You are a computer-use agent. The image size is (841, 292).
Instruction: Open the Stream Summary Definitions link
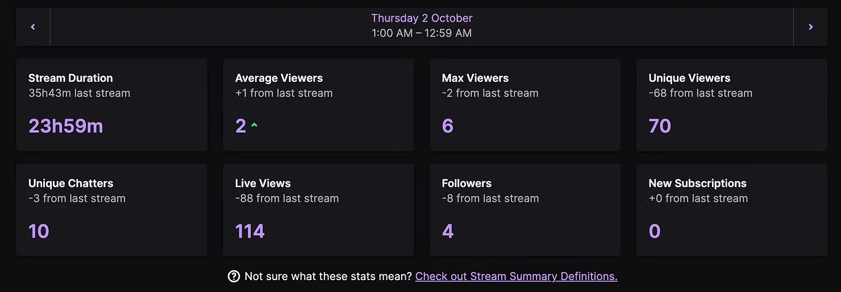516,277
